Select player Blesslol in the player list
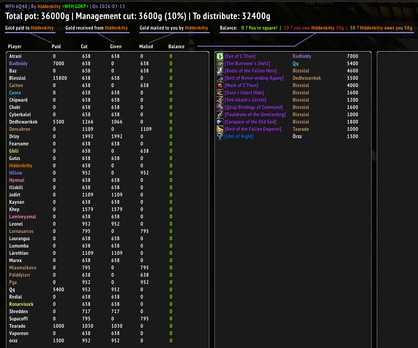The height and width of the screenshot is (348, 418). click(17, 78)
